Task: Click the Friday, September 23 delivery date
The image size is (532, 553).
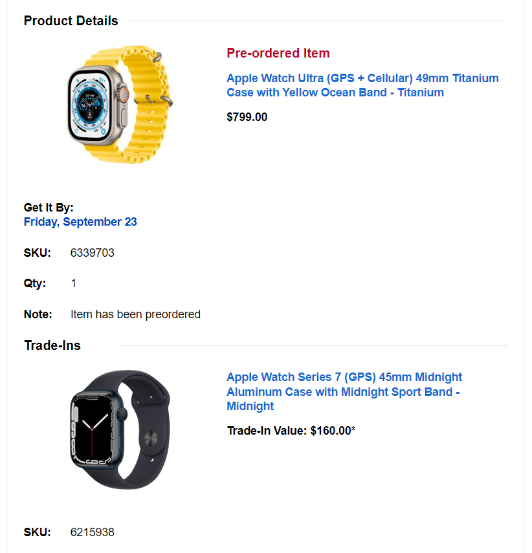Action: 80,222
